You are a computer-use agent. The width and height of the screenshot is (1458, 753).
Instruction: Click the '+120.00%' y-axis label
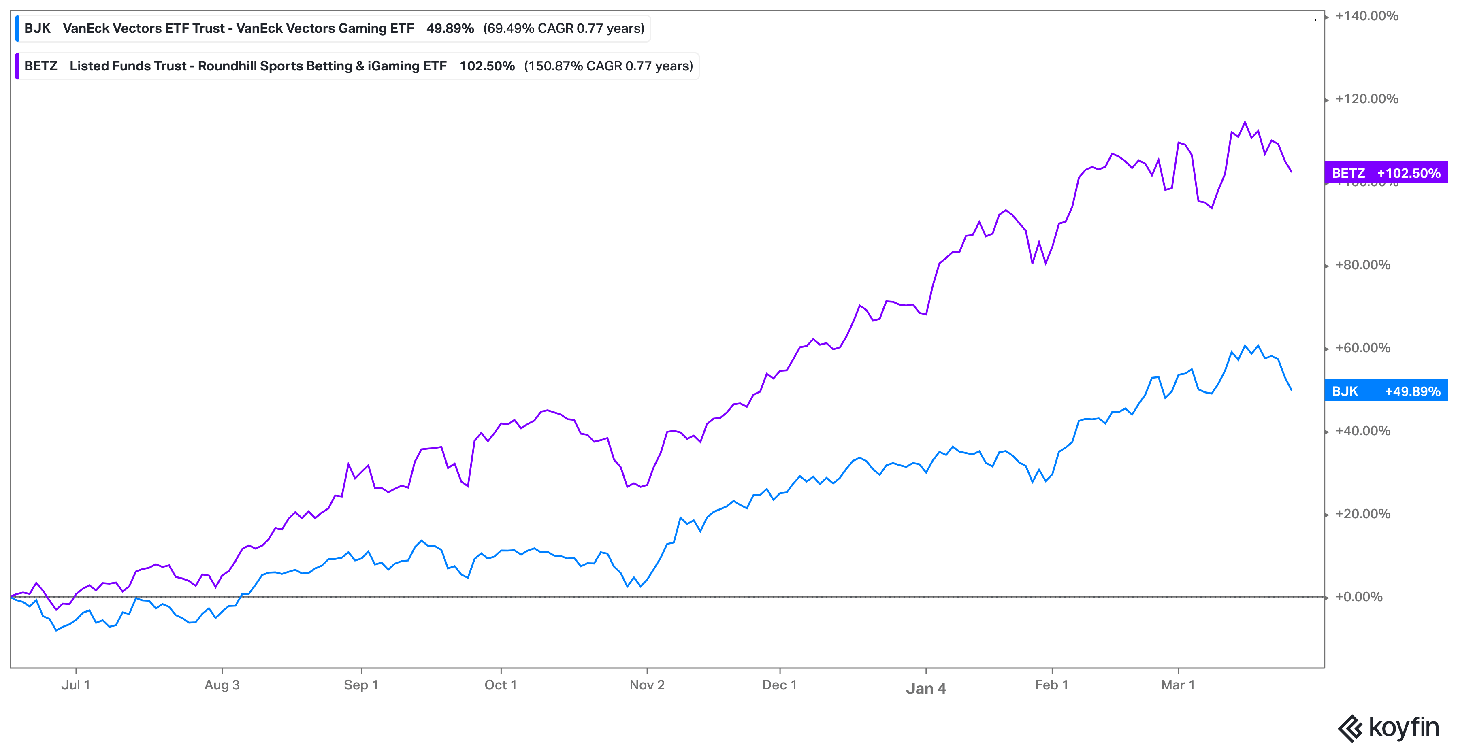pos(1367,99)
